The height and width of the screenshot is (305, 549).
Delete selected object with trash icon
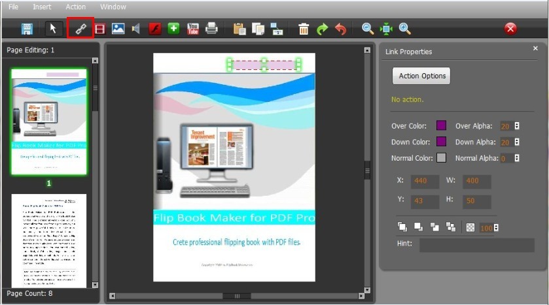304,29
